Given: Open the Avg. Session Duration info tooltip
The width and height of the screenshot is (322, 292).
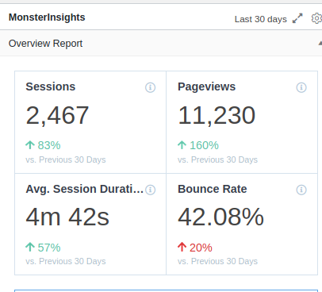Looking at the screenshot, I should (x=150, y=190).
